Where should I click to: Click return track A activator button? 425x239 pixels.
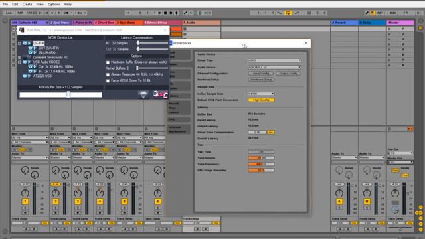click(x=339, y=202)
